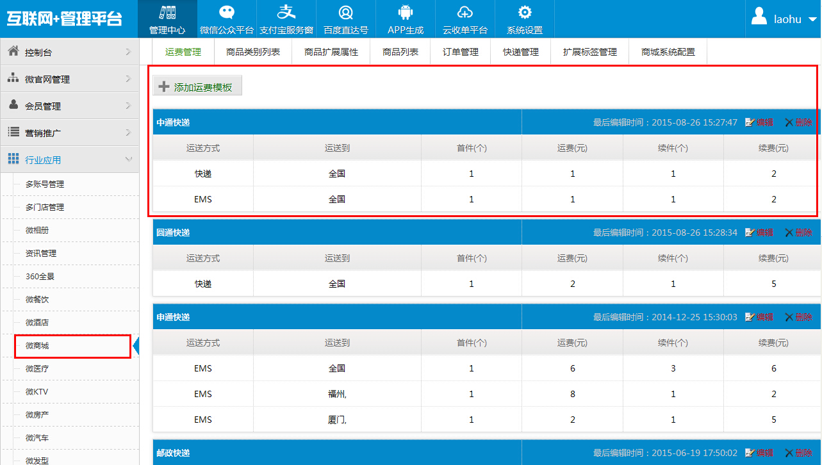Image resolution: width=822 pixels, height=465 pixels.
Task: Switch to the 运费管理 tab
Action: 183,52
